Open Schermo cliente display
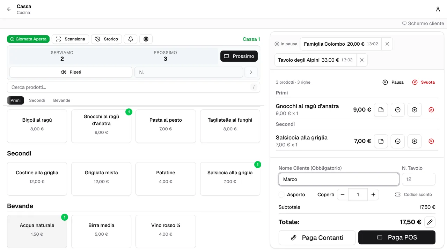This screenshot has width=447, height=251. pos(423,23)
